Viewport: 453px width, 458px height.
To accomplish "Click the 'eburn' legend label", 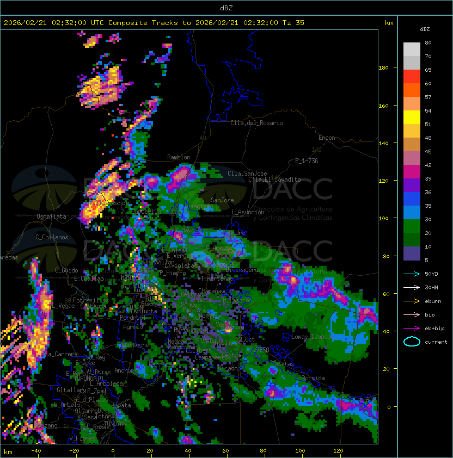I will 433,301.
